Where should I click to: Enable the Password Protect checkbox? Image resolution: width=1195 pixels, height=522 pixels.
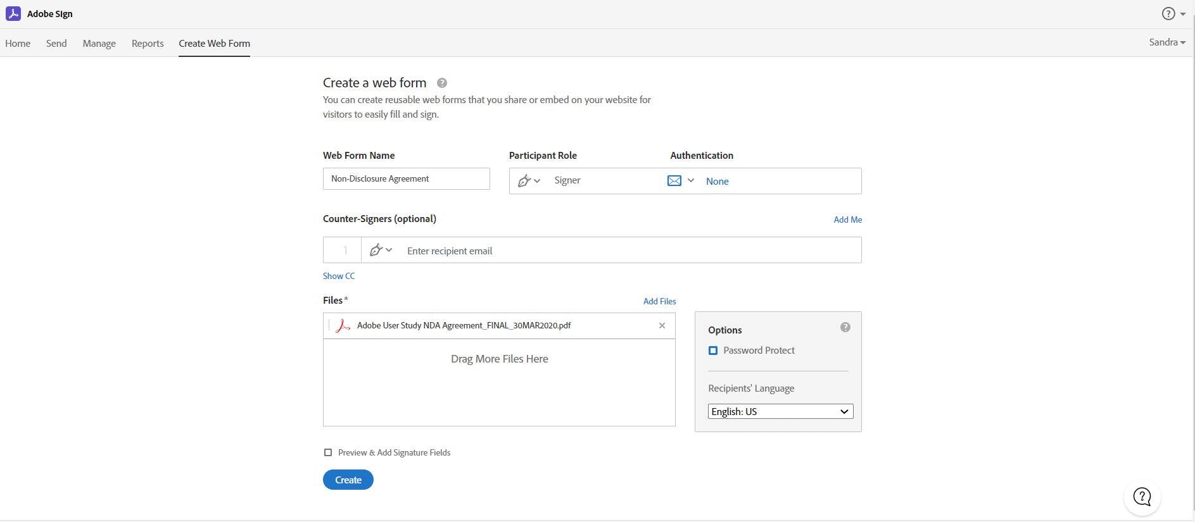[x=713, y=351]
